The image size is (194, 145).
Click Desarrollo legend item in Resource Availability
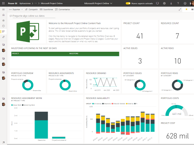click(106, 104)
